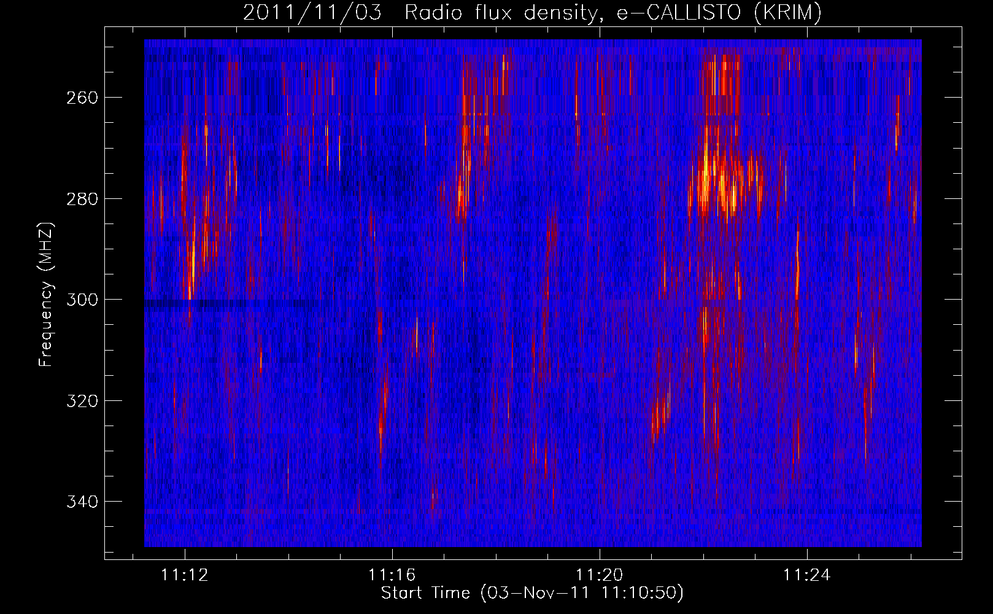The height and width of the screenshot is (614, 993).
Task: Click the 280 frequency tick label
Action: 82,199
